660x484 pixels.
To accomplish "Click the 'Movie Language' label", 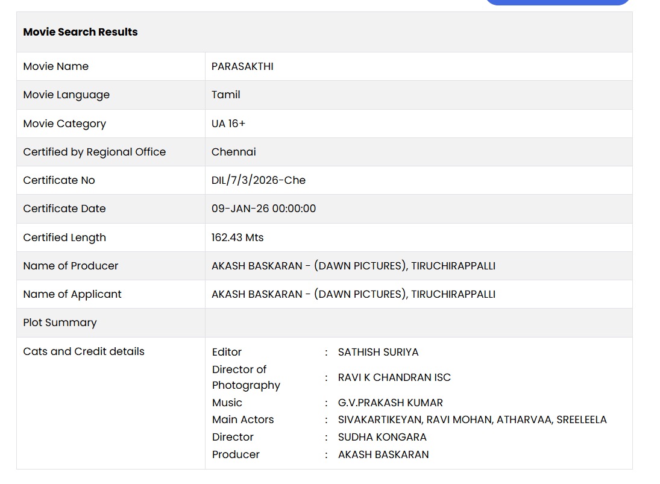I will (66, 95).
